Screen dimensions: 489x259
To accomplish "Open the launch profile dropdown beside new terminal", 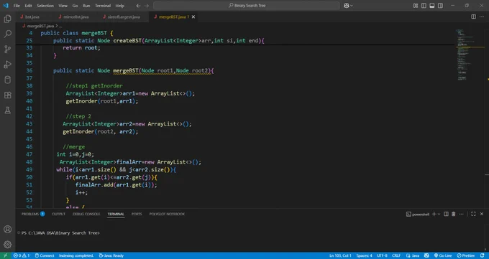I will pos(439,215).
